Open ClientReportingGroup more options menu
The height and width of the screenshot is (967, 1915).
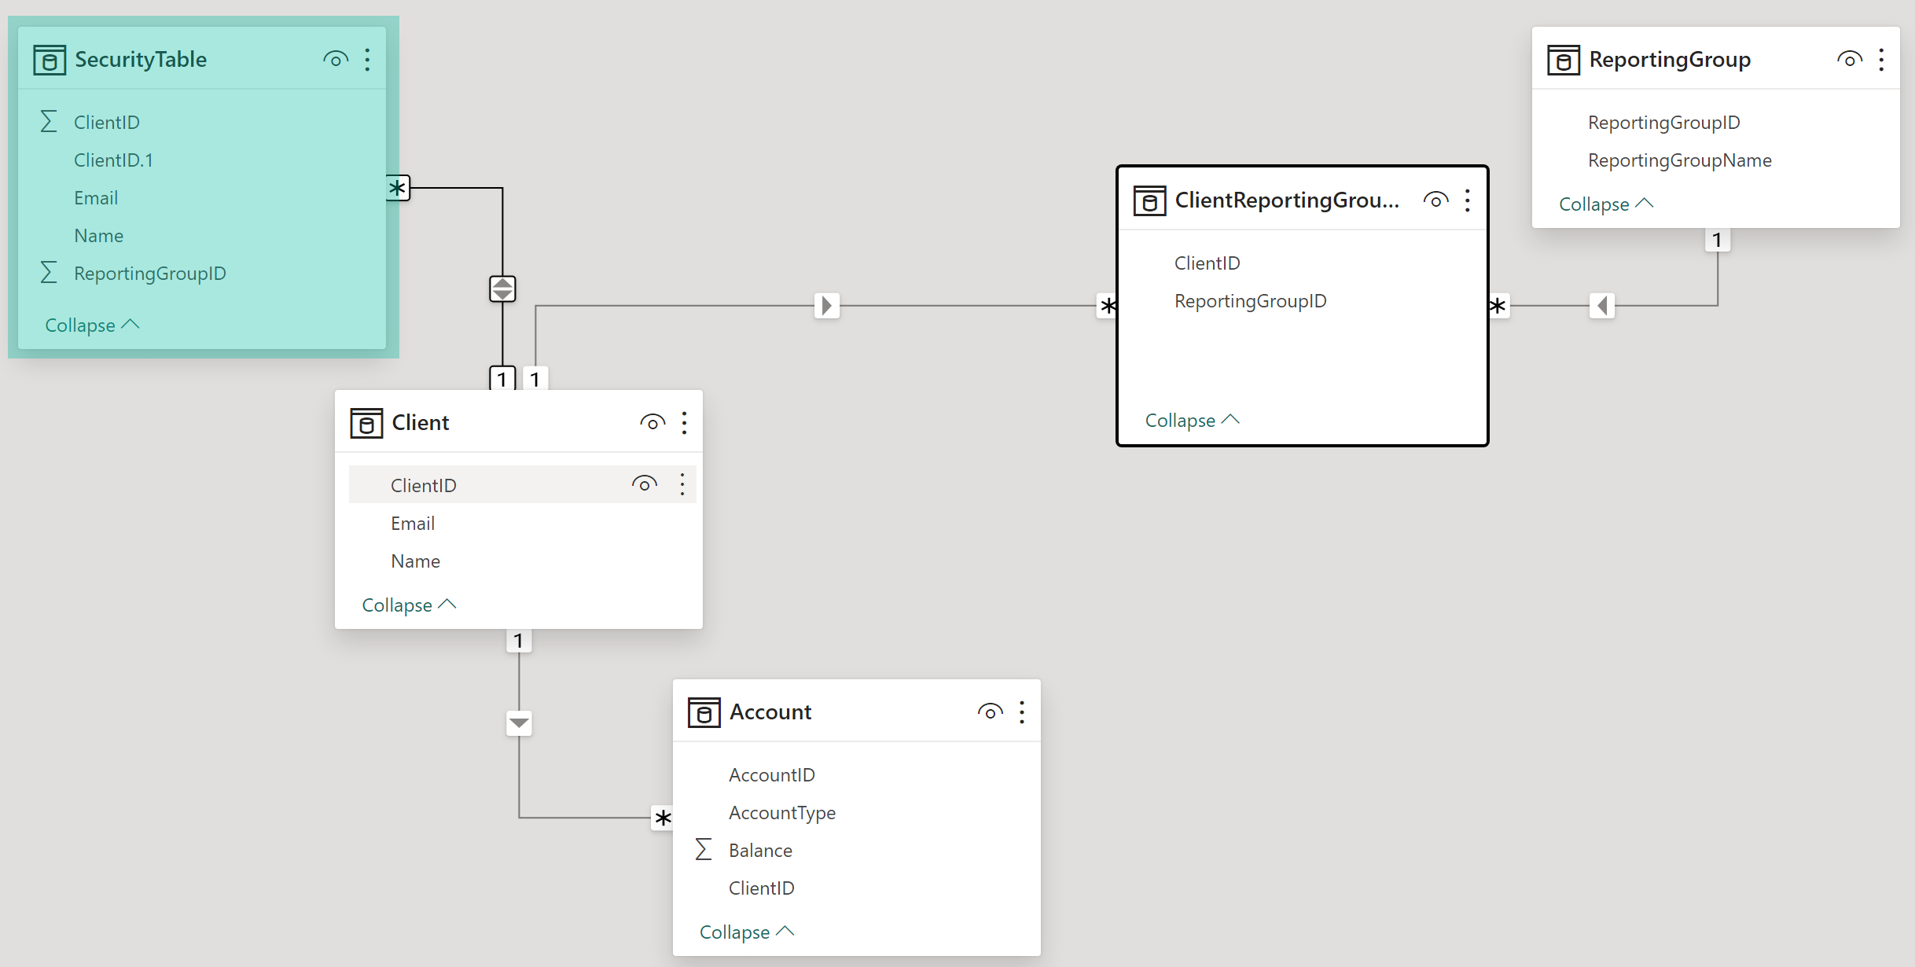[x=1468, y=200]
